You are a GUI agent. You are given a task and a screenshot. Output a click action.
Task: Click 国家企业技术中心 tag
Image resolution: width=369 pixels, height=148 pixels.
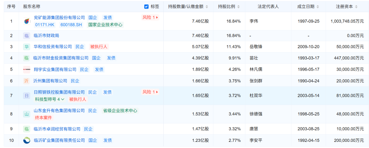point(105,25)
